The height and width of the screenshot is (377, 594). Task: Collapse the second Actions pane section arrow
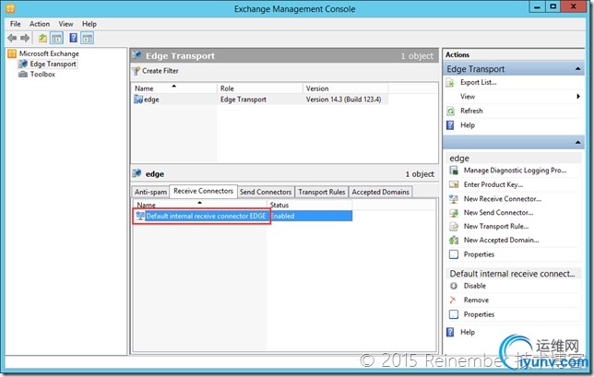577,143
